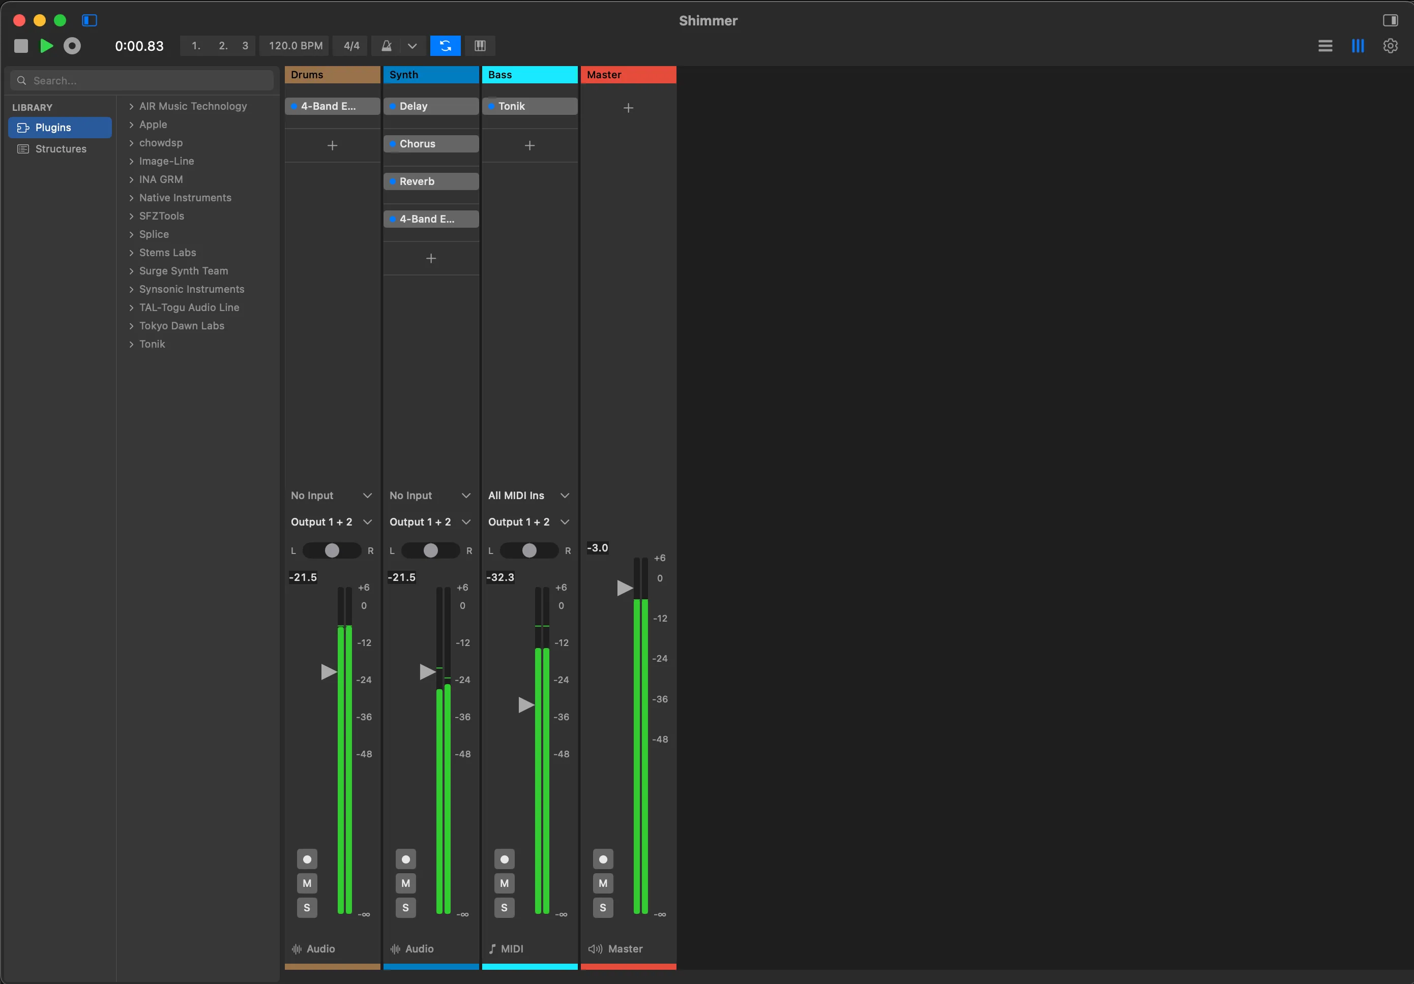Viewport: 1414px width, 984px height.
Task: Switch to the mixer view icon
Action: tap(1358, 46)
